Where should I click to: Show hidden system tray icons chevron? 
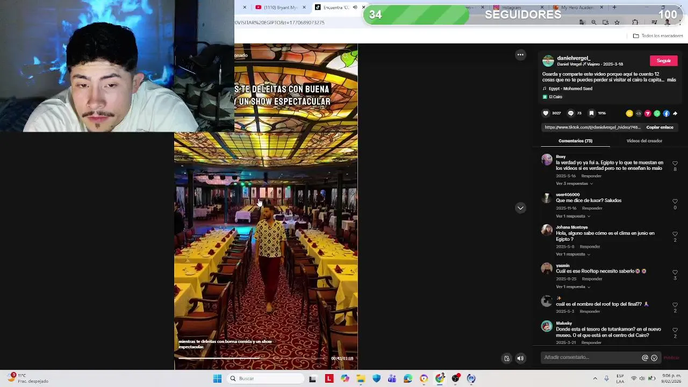click(x=595, y=379)
